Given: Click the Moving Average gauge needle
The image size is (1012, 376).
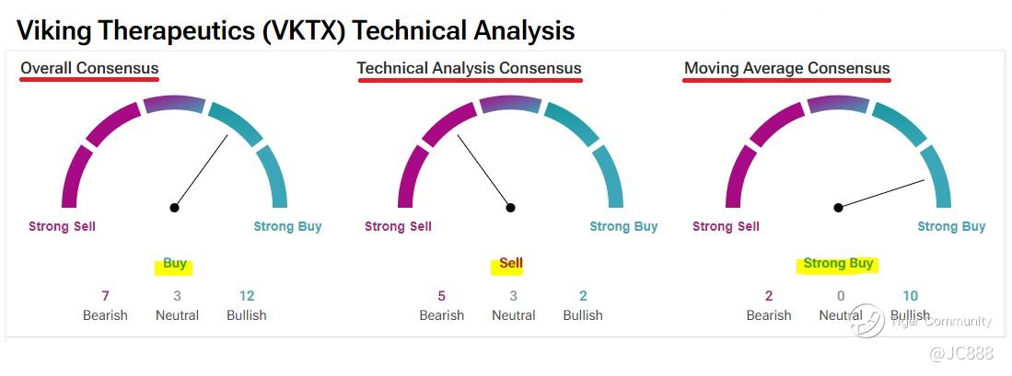Looking at the screenshot, I should (880, 194).
